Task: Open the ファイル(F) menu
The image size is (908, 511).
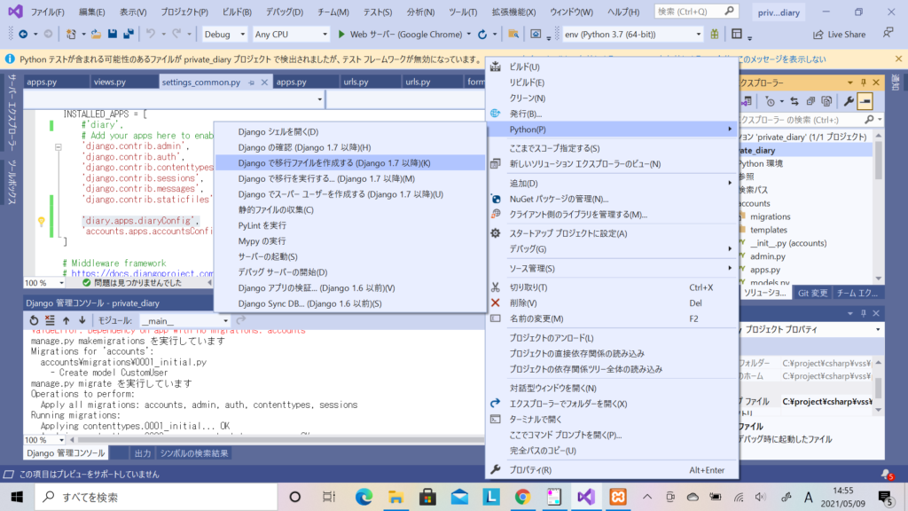Action: 48,12
